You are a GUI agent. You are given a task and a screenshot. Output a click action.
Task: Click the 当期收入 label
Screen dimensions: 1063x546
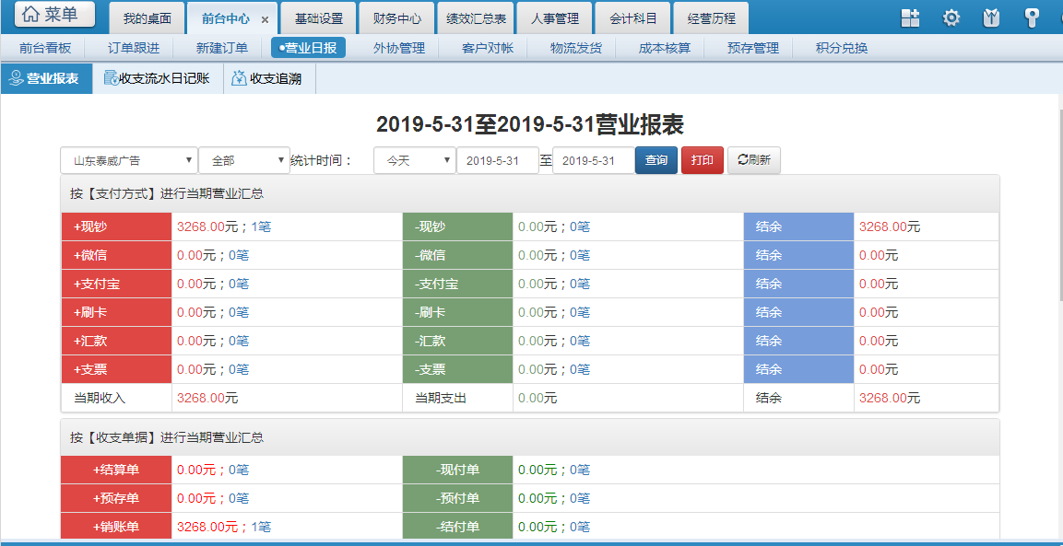[x=100, y=399]
